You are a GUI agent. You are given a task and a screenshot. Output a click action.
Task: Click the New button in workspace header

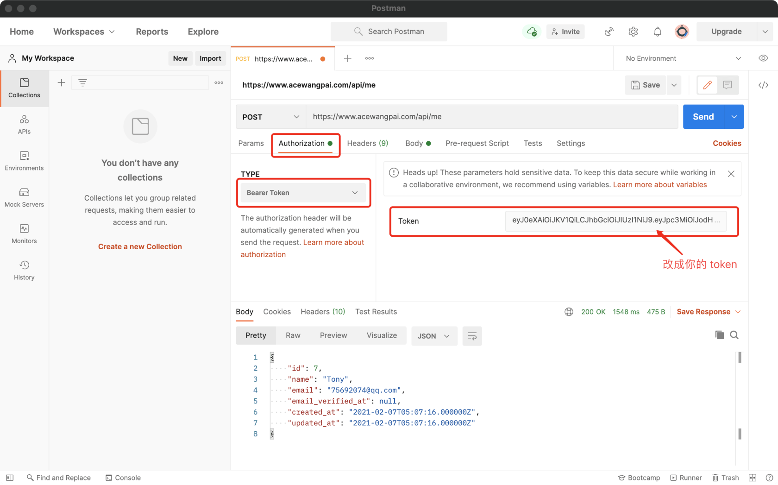coord(180,58)
